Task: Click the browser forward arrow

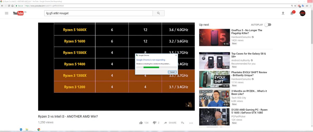Action: tap(5, 5)
